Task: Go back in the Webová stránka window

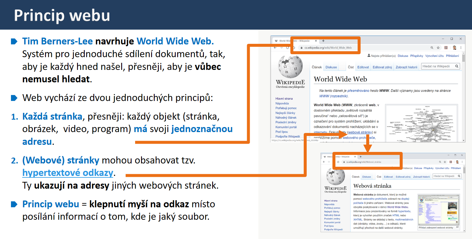Action: click(x=324, y=162)
